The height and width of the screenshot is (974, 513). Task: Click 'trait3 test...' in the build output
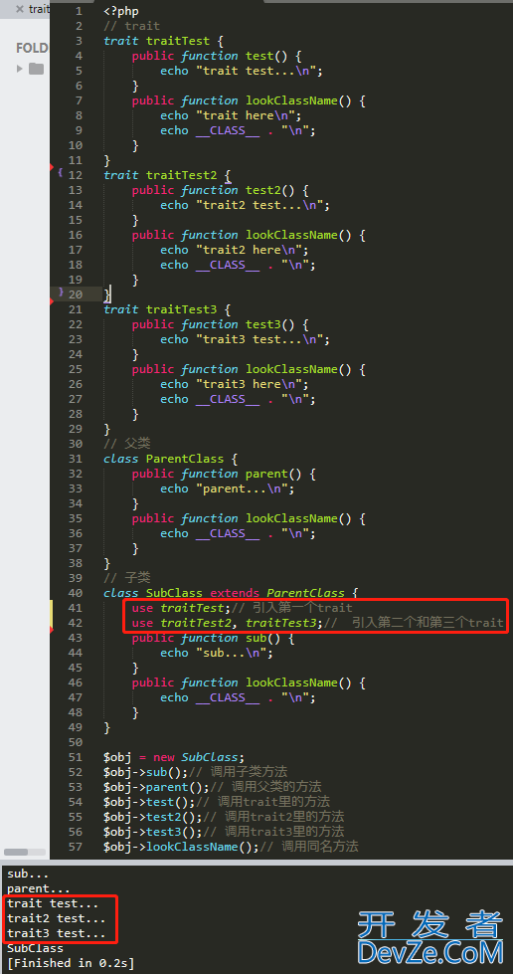pos(57,933)
